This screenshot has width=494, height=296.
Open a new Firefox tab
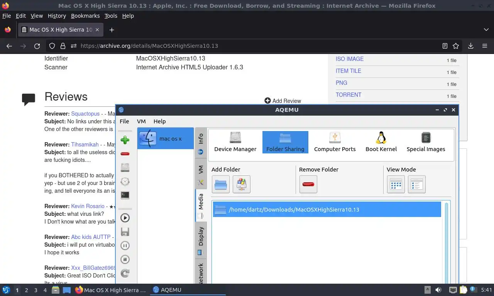pyautogui.click(x=112, y=30)
